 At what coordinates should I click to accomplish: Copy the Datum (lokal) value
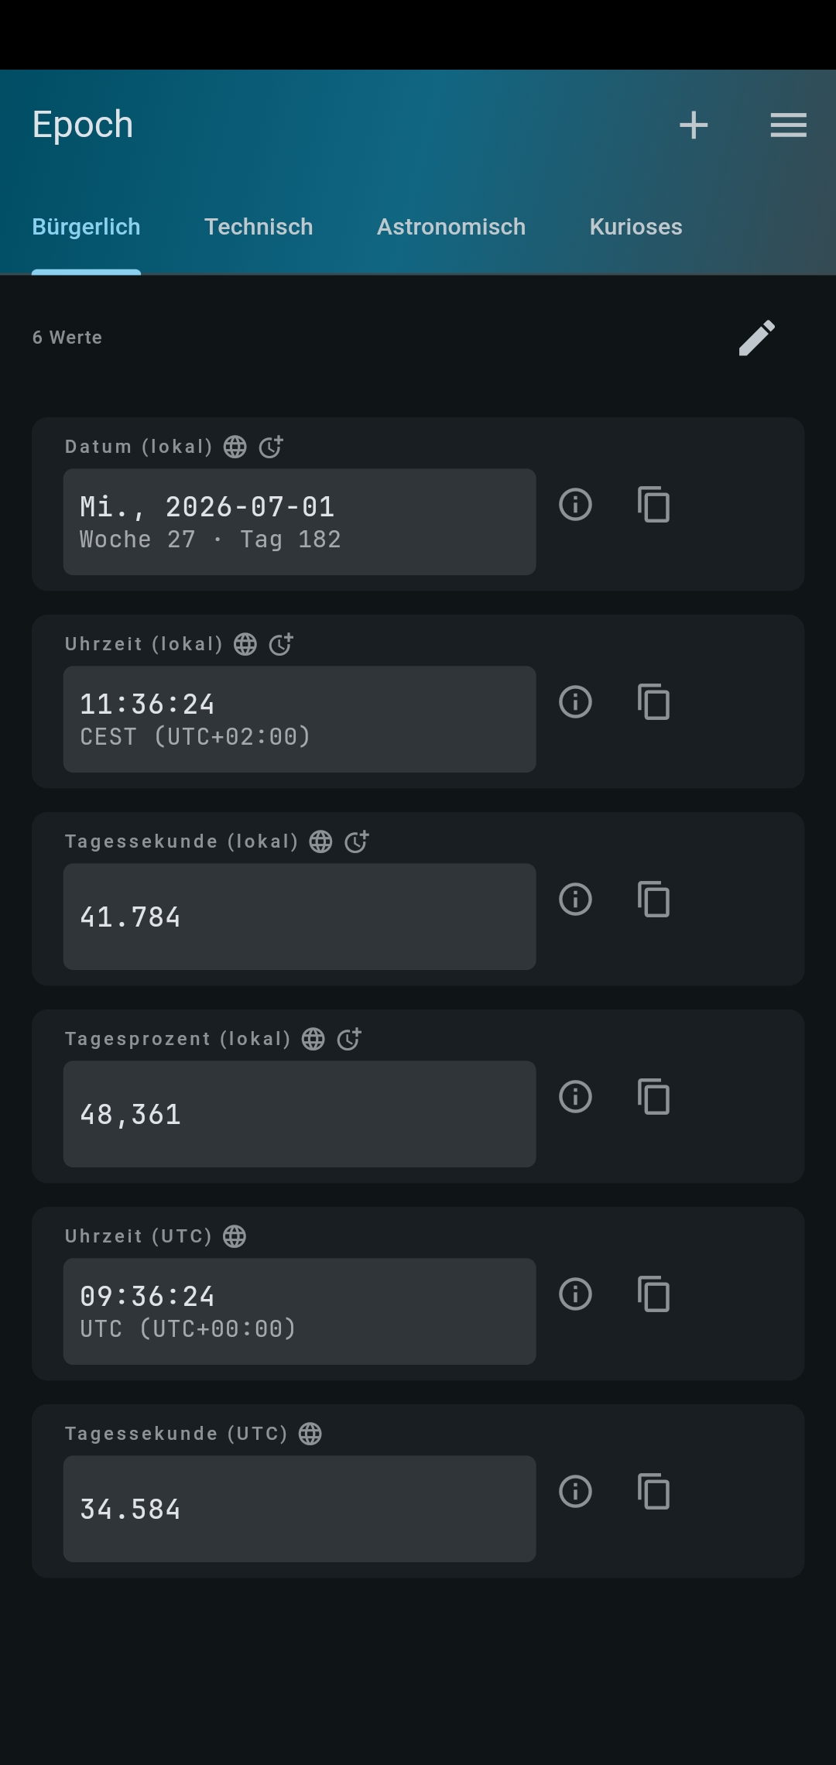click(x=653, y=505)
